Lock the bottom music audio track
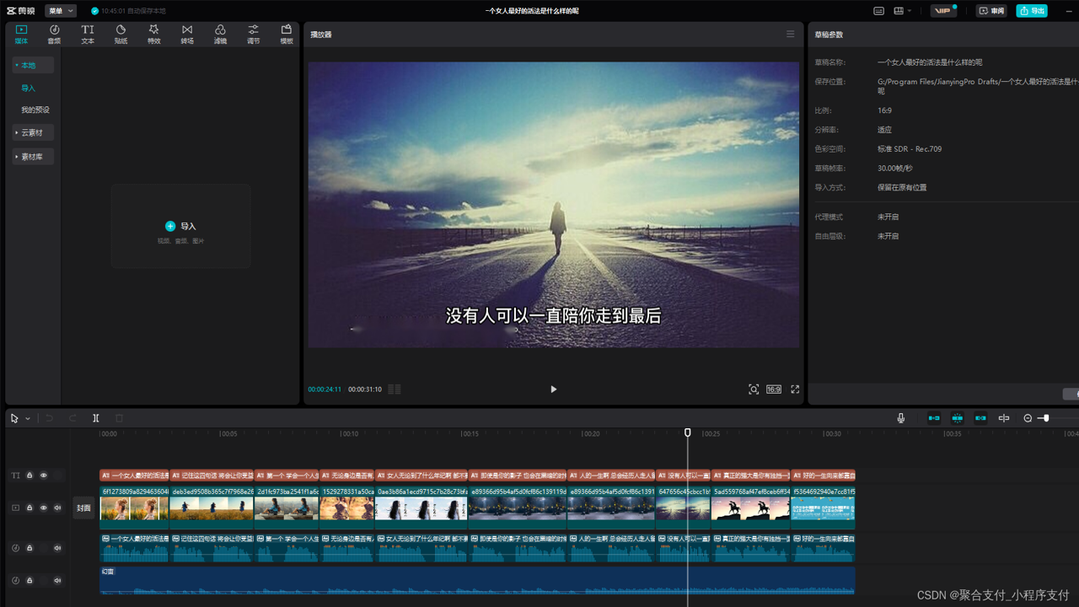Viewport: 1079px width, 607px height. coord(30,581)
